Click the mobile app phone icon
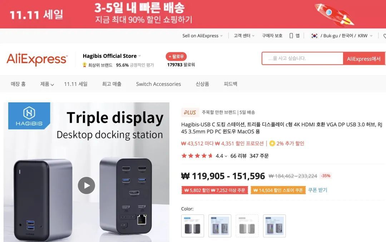 pos(291,36)
